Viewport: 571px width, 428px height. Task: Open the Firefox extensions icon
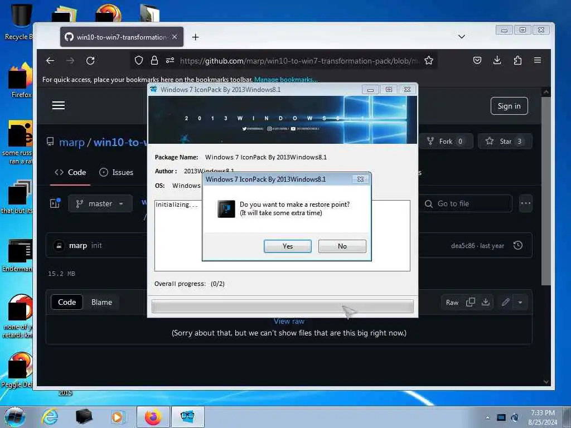pos(517,60)
